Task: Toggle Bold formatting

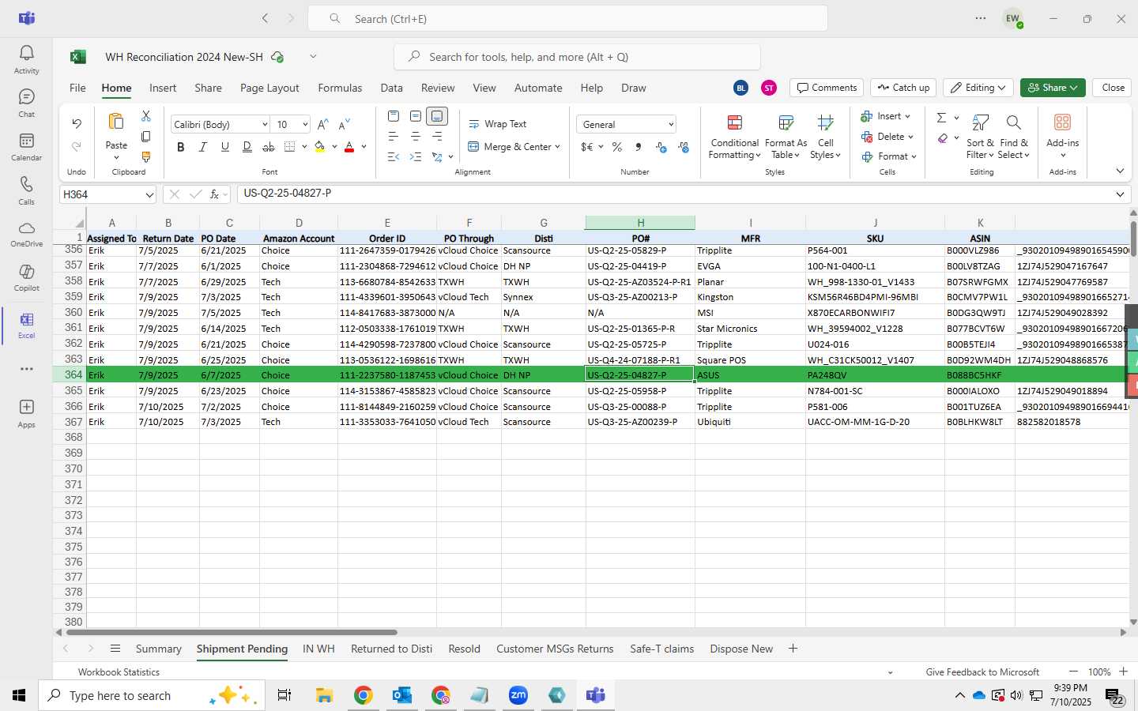Action: pos(181,147)
